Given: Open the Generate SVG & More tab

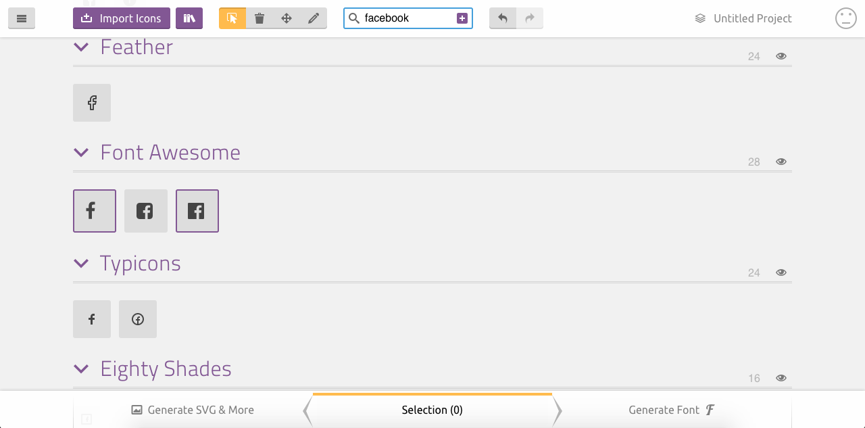Looking at the screenshot, I should (x=192, y=410).
